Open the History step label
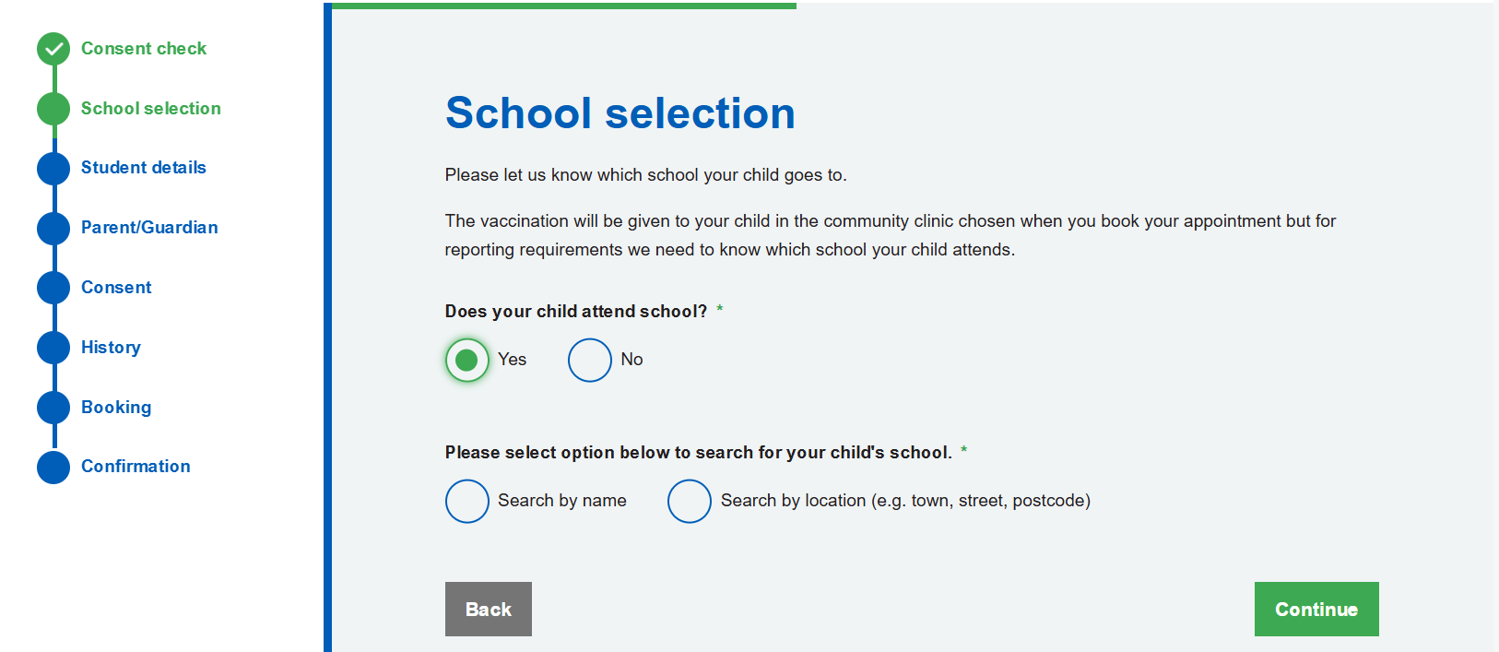The image size is (1499, 652). [x=111, y=348]
